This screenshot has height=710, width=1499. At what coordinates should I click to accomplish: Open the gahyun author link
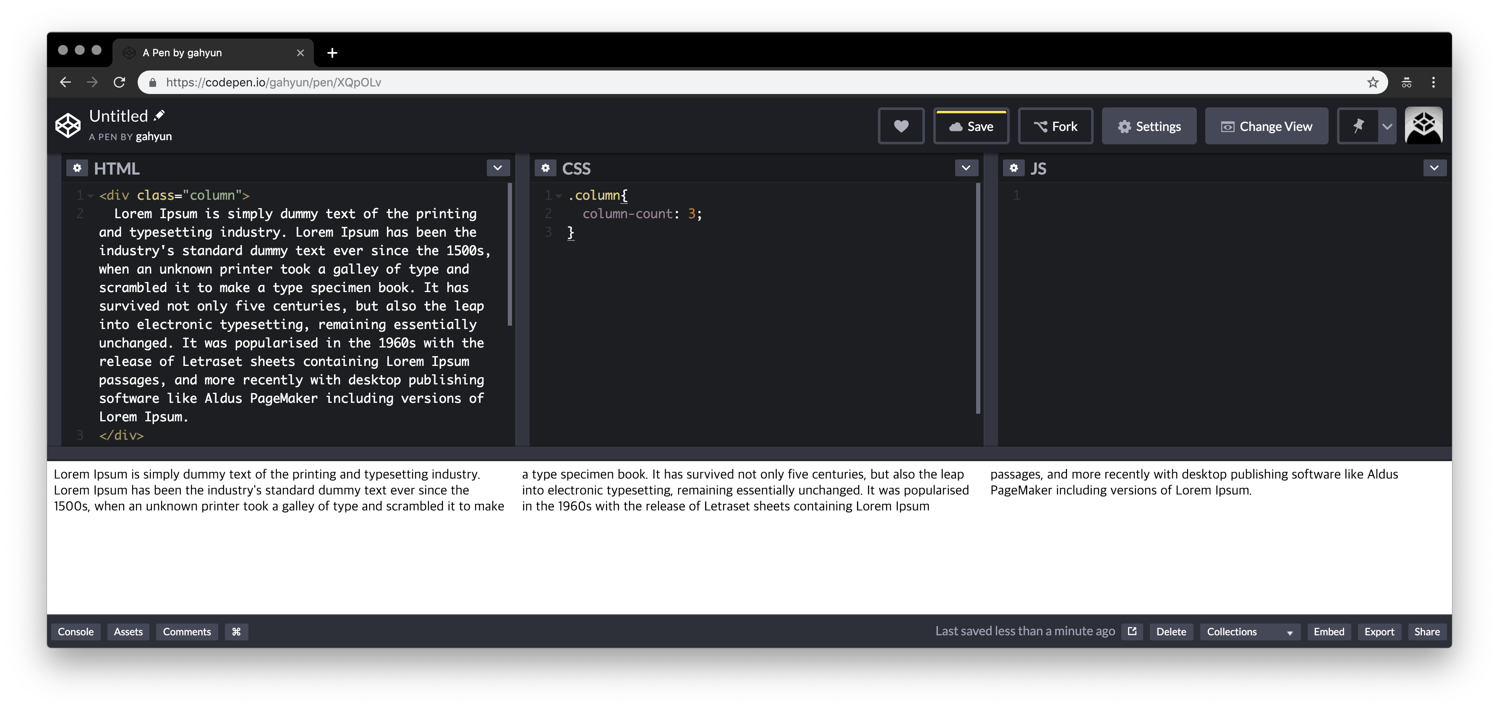[x=154, y=137]
